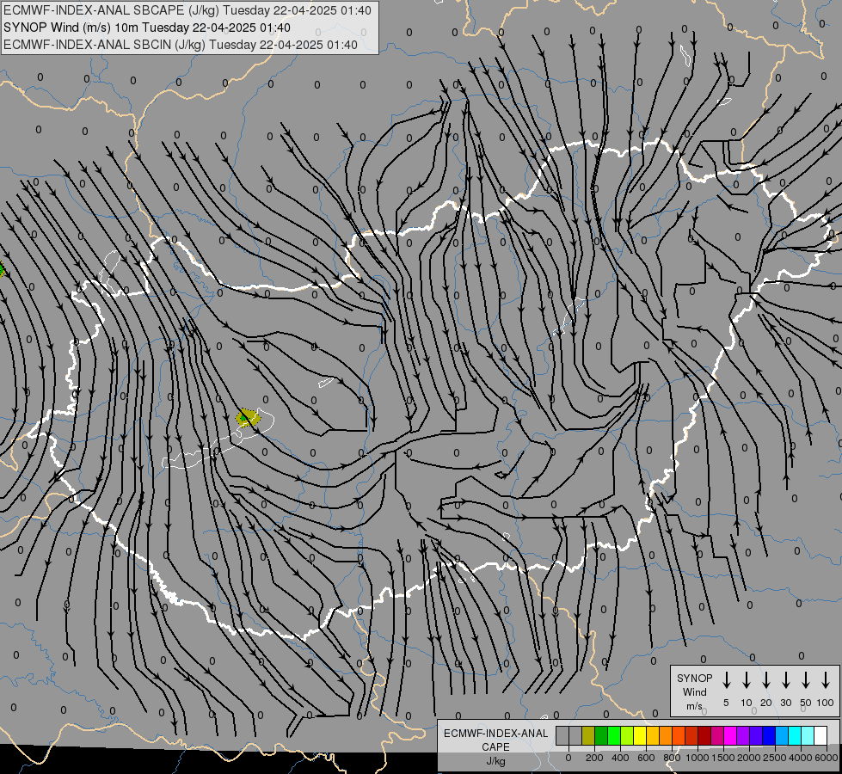The width and height of the screenshot is (842, 774).
Task: Click the 1500 tick label on CAPE scale
Action: click(x=723, y=758)
